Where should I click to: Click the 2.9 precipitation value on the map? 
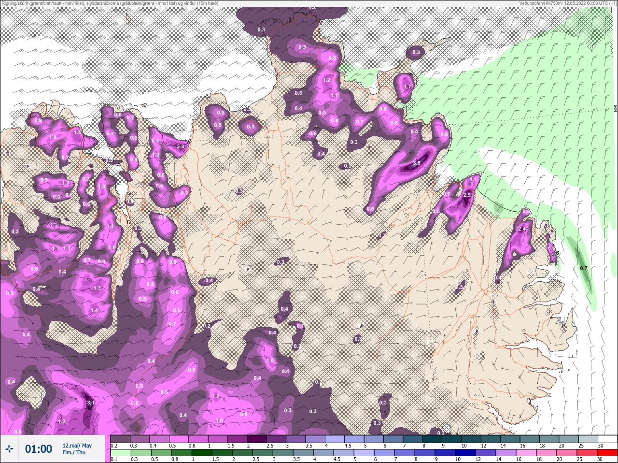(466, 195)
